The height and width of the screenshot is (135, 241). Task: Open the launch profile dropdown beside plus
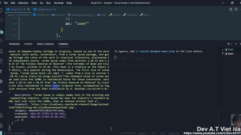(231, 44)
